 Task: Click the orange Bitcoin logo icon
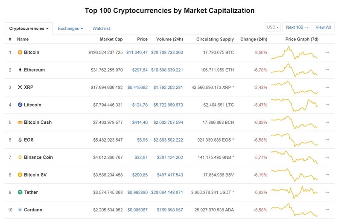[x=20, y=52]
